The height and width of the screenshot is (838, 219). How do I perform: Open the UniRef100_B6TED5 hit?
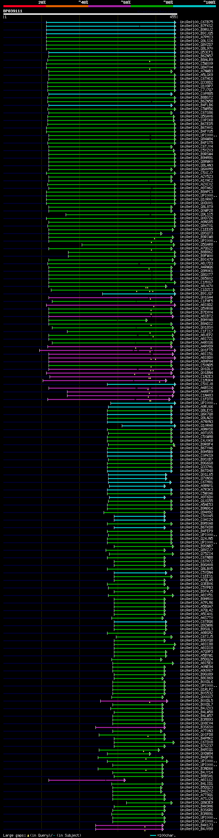(x=196, y=124)
